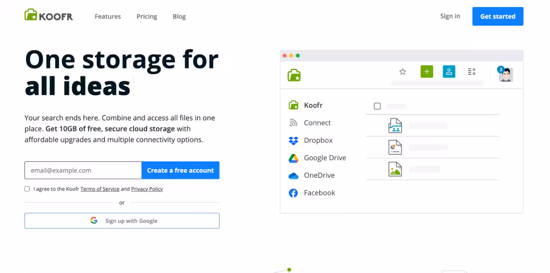
Task: Click the OneDrive cloud icon
Action: (x=293, y=176)
